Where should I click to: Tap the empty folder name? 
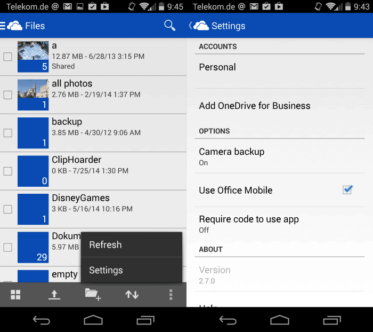coord(64,274)
